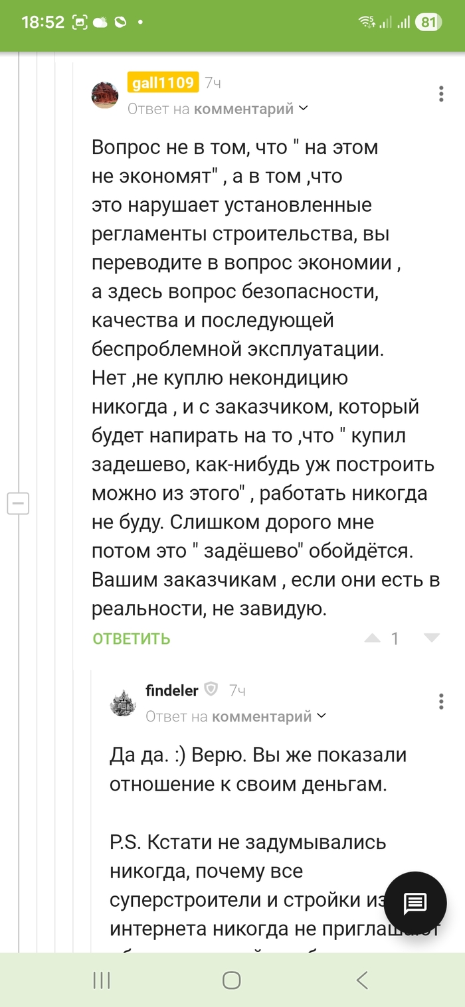Tap ОТВЕТИТЬ to reply
The width and height of the screenshot is (465, 1007).
click(x=132, y=639)
